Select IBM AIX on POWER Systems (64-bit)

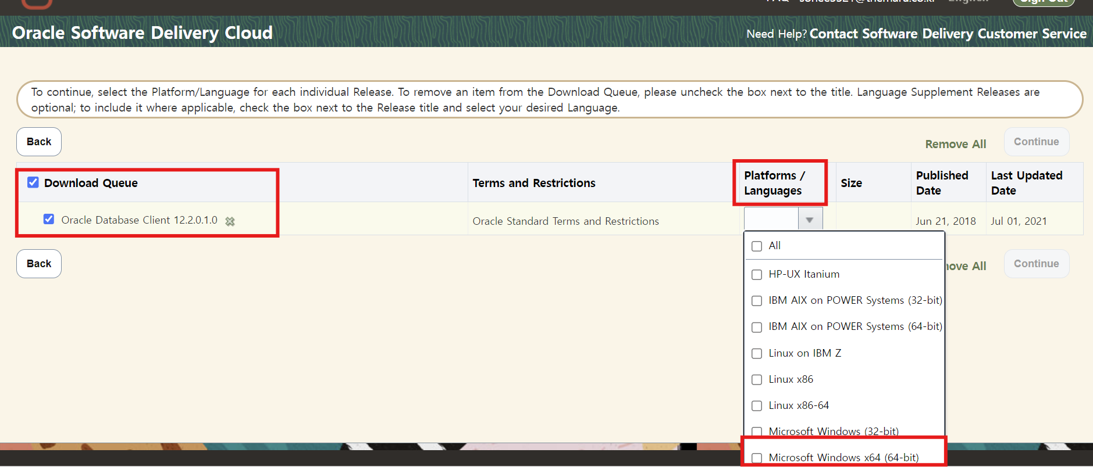(x=757, y=327)
